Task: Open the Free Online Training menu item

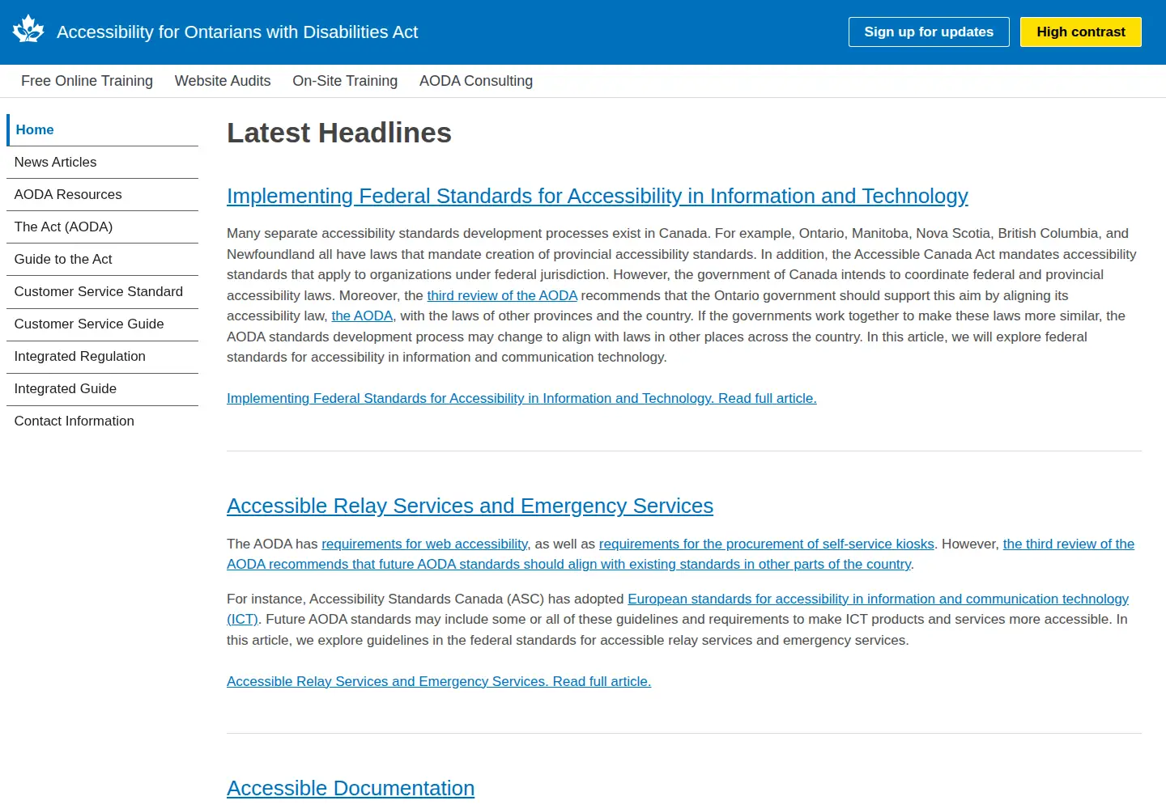Action: pyautogui.click(x=87, y=81)
